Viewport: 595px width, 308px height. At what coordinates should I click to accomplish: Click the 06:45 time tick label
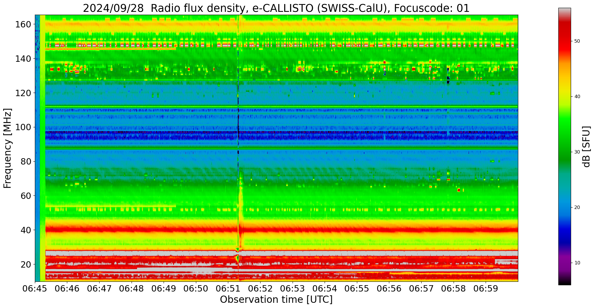pos(35,289)
